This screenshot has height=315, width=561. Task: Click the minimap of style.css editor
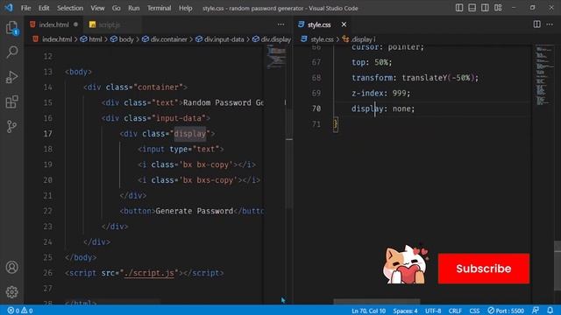pyautogui.click(x=544, y=75)
